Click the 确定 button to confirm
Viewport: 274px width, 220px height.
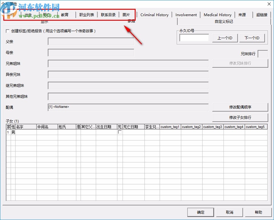click(200, 212)
